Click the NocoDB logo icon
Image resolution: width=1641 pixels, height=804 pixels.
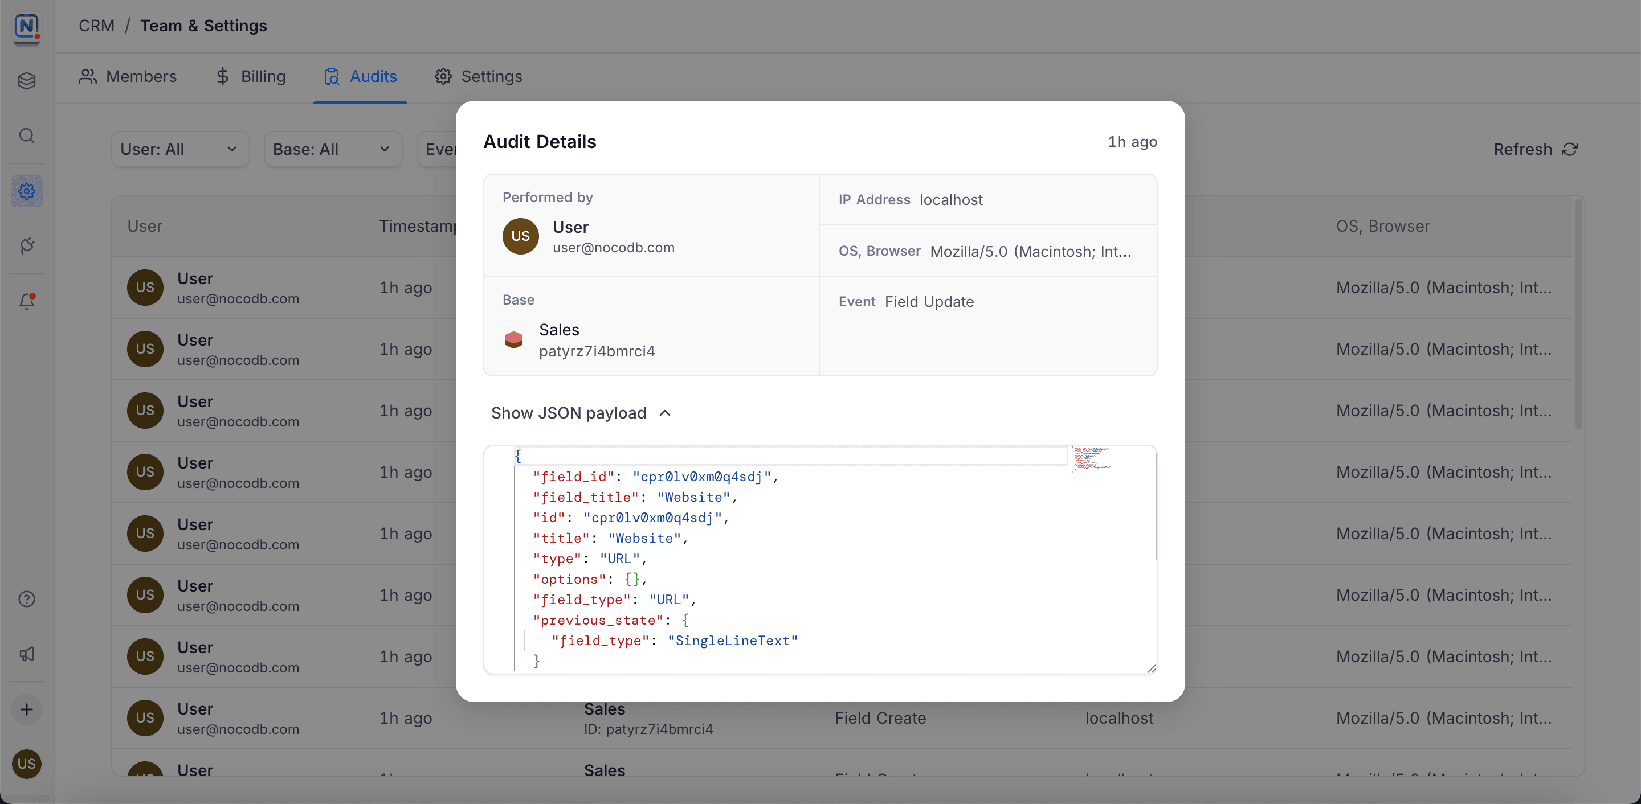tap(27, 27)
